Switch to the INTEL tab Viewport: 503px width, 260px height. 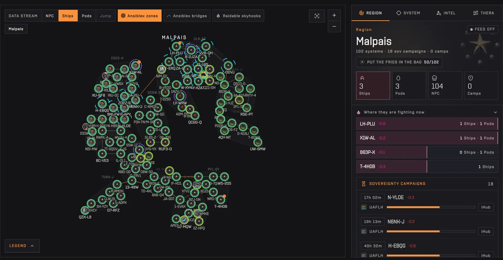(x=446, y=13)
